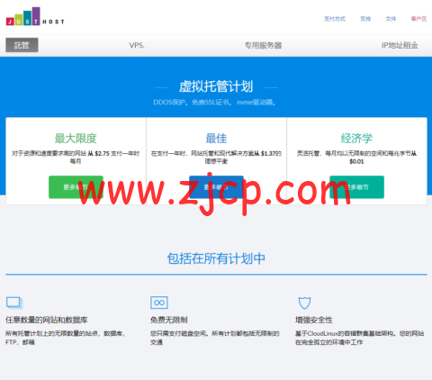Select the 托管 hosting tab
This screenshot has width=432, height=380.
pos(22,45)
